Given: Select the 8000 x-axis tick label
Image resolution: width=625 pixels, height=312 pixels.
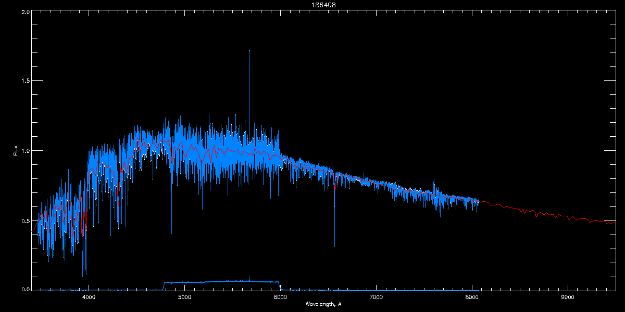Looking at the screenshot, I should tap(472, 297).
